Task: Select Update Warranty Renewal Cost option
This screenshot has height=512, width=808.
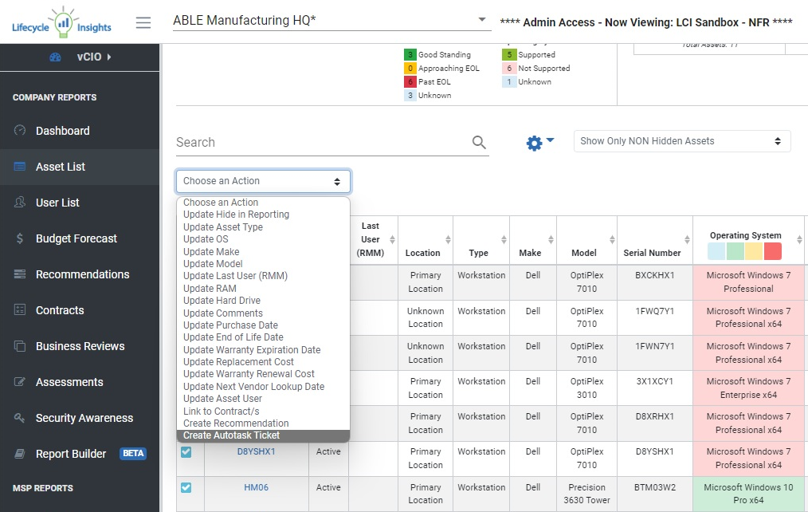Action: (x=263, y=374)
